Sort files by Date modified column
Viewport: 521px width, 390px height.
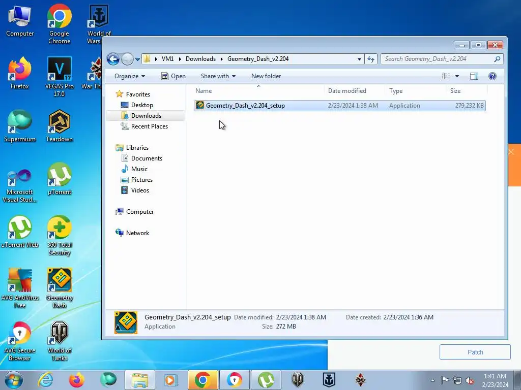(x=355, y=90)
